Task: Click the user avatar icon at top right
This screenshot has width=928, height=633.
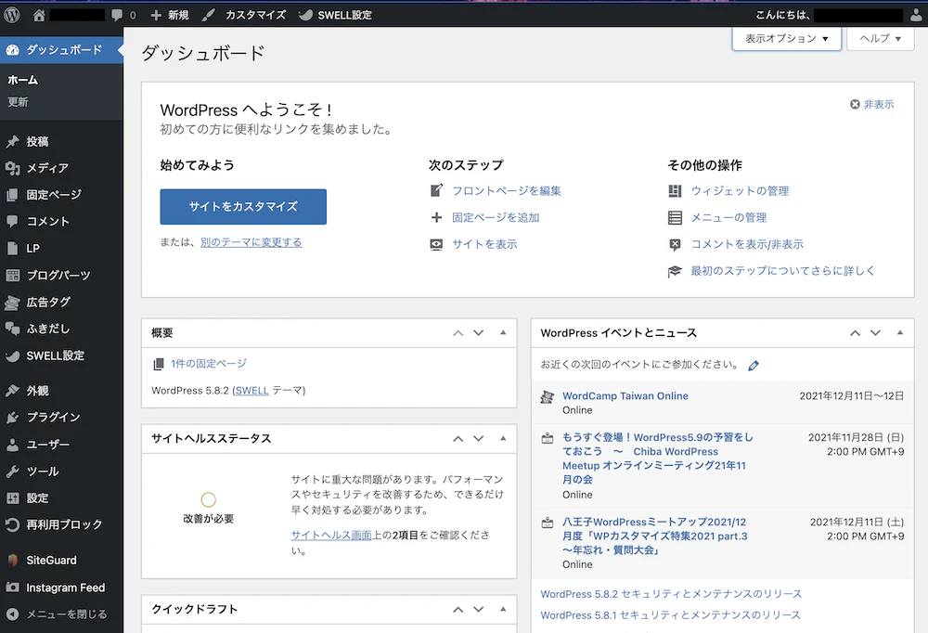Action: 916,16
